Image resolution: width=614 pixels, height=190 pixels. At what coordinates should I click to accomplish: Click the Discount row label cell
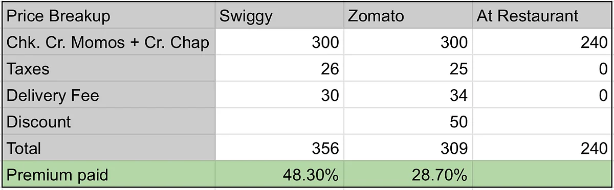pyautogui.click(x=109, y=122)
